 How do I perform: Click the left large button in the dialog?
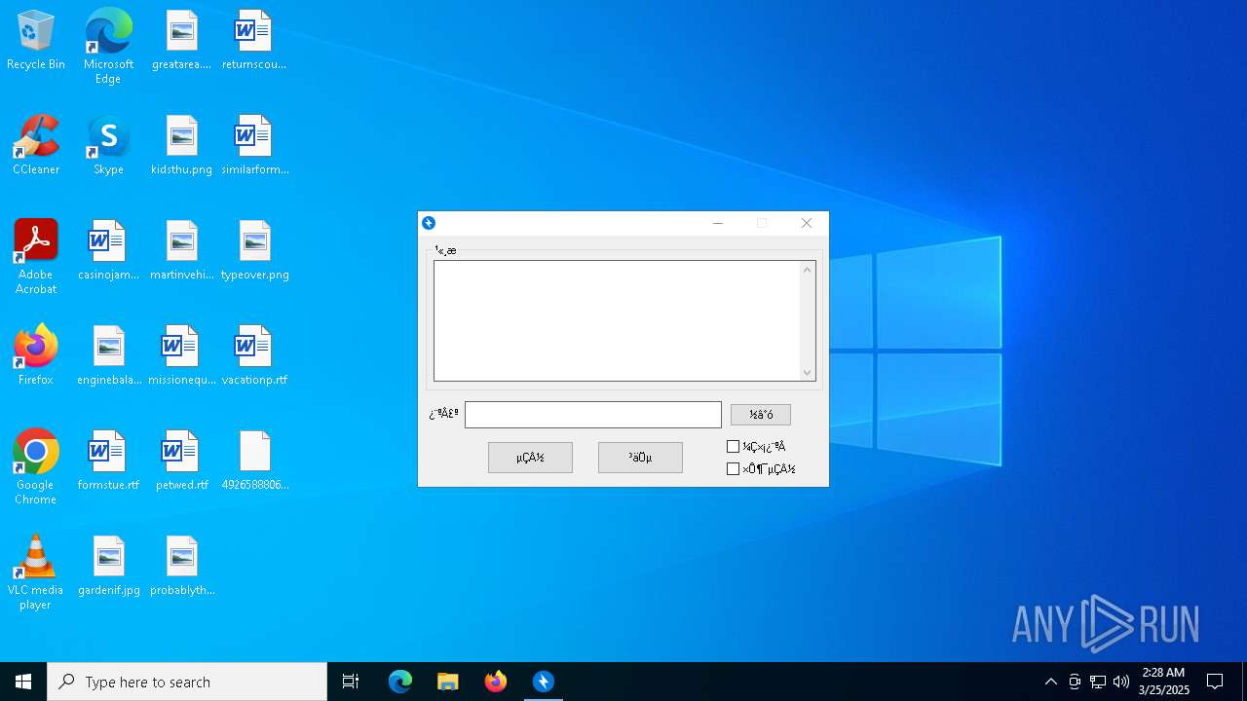(530, 458)
